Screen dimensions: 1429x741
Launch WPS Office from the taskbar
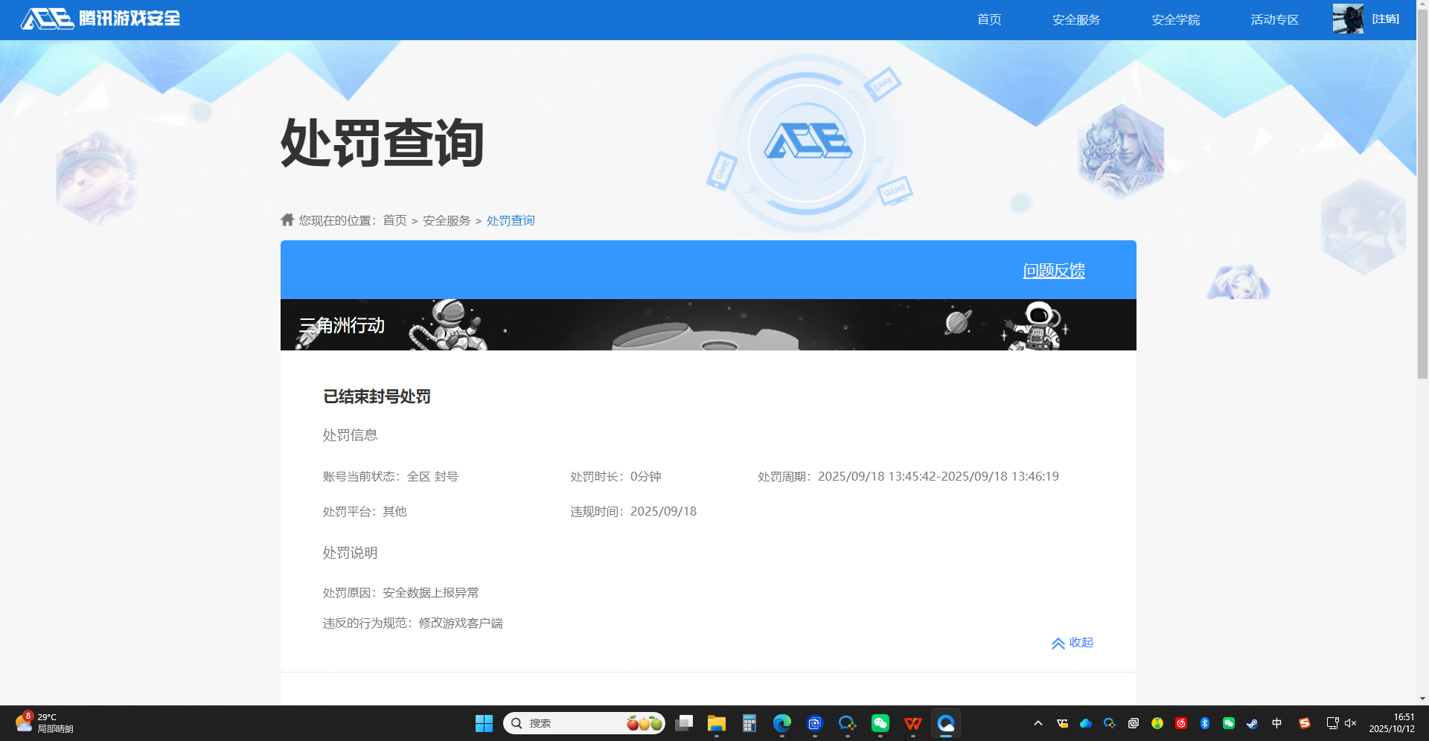[x=913, y=722]
